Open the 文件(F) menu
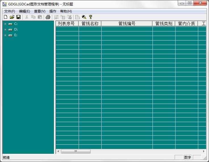The width and height of the screenshot is (209, 162). (10, 11)
